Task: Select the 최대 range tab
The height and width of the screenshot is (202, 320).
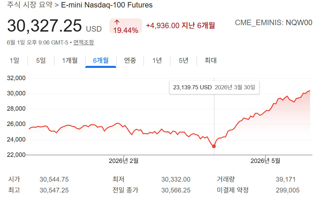Action: tap(210, 60)
